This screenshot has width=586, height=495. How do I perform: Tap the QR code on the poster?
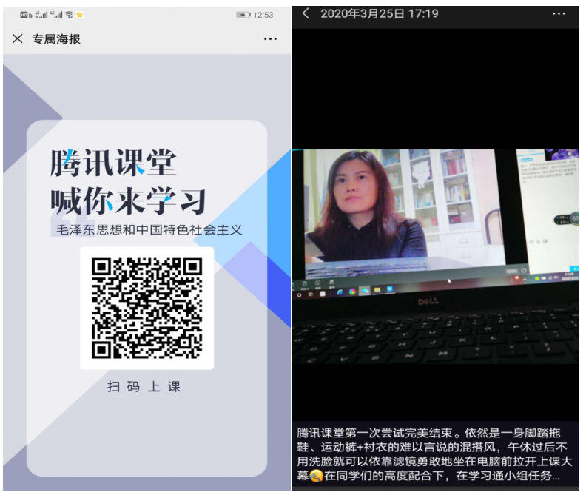(x=147, y=308)
